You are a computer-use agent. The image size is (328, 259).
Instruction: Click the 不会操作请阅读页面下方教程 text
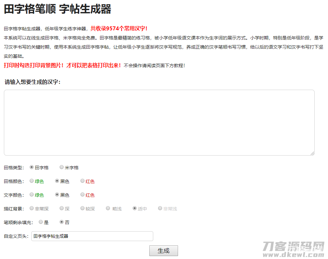pyautogui.click(x=154, y=66)
